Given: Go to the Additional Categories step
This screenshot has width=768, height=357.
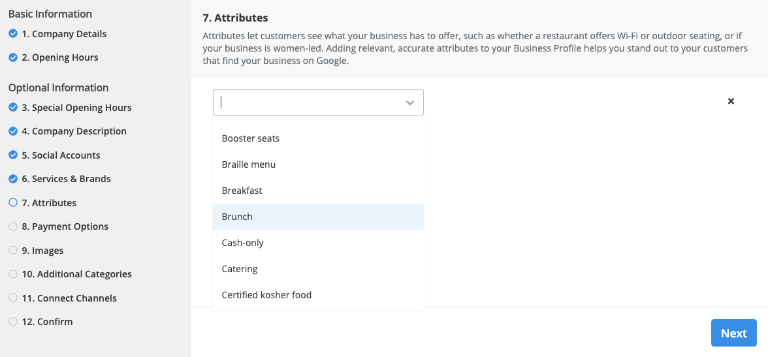Looking at the screenshot, I should pyautogui.click(x=76, y=274).
